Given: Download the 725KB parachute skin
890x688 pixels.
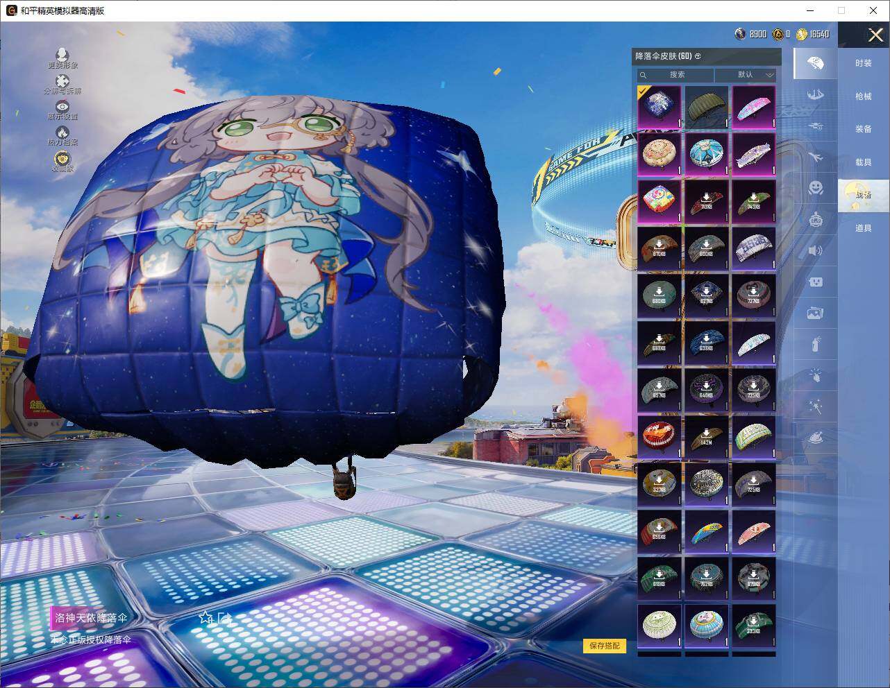Looking at the screenshot, I should (x=754, y=484).
